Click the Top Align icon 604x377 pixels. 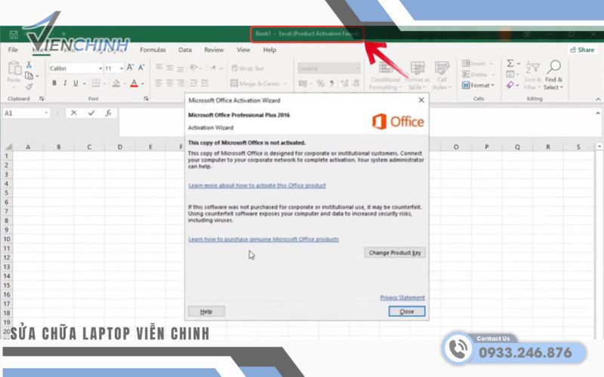click(159, 68)
